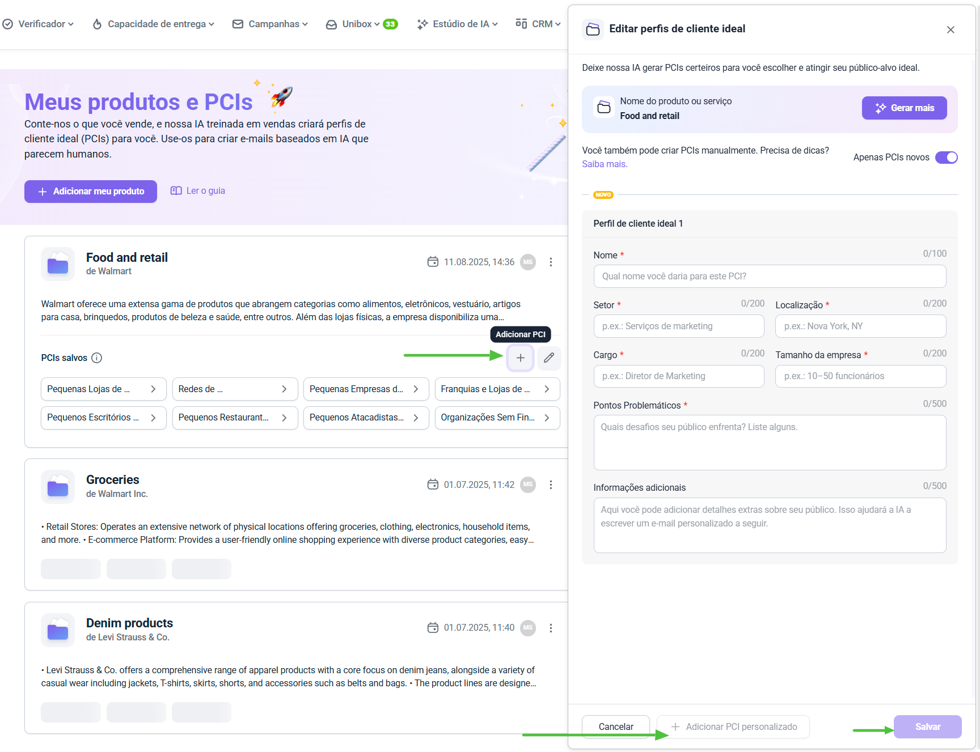Expand the Organizações Sem Fin... PCI chip

pos(497,418)
